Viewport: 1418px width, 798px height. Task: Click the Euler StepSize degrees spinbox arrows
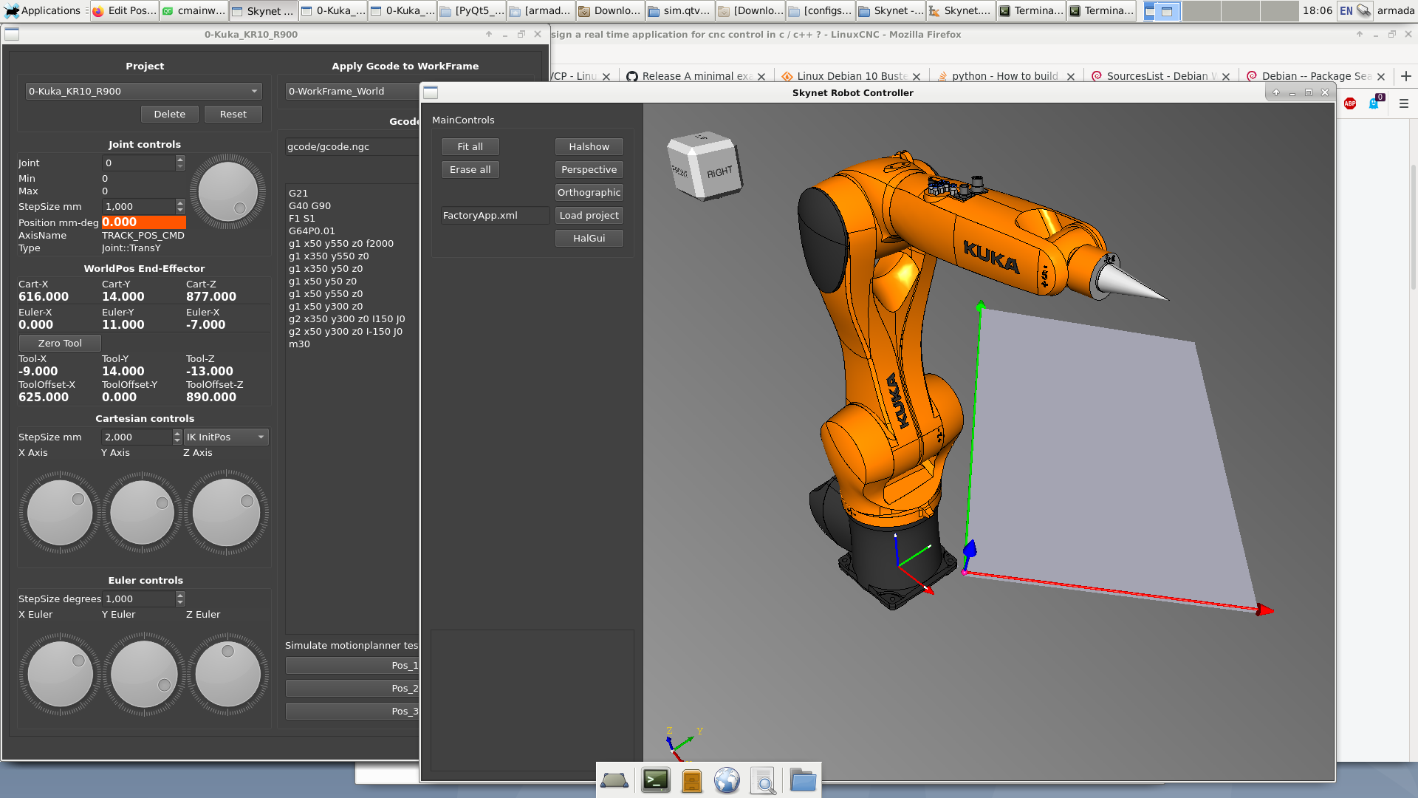click(x=180, y=598)
